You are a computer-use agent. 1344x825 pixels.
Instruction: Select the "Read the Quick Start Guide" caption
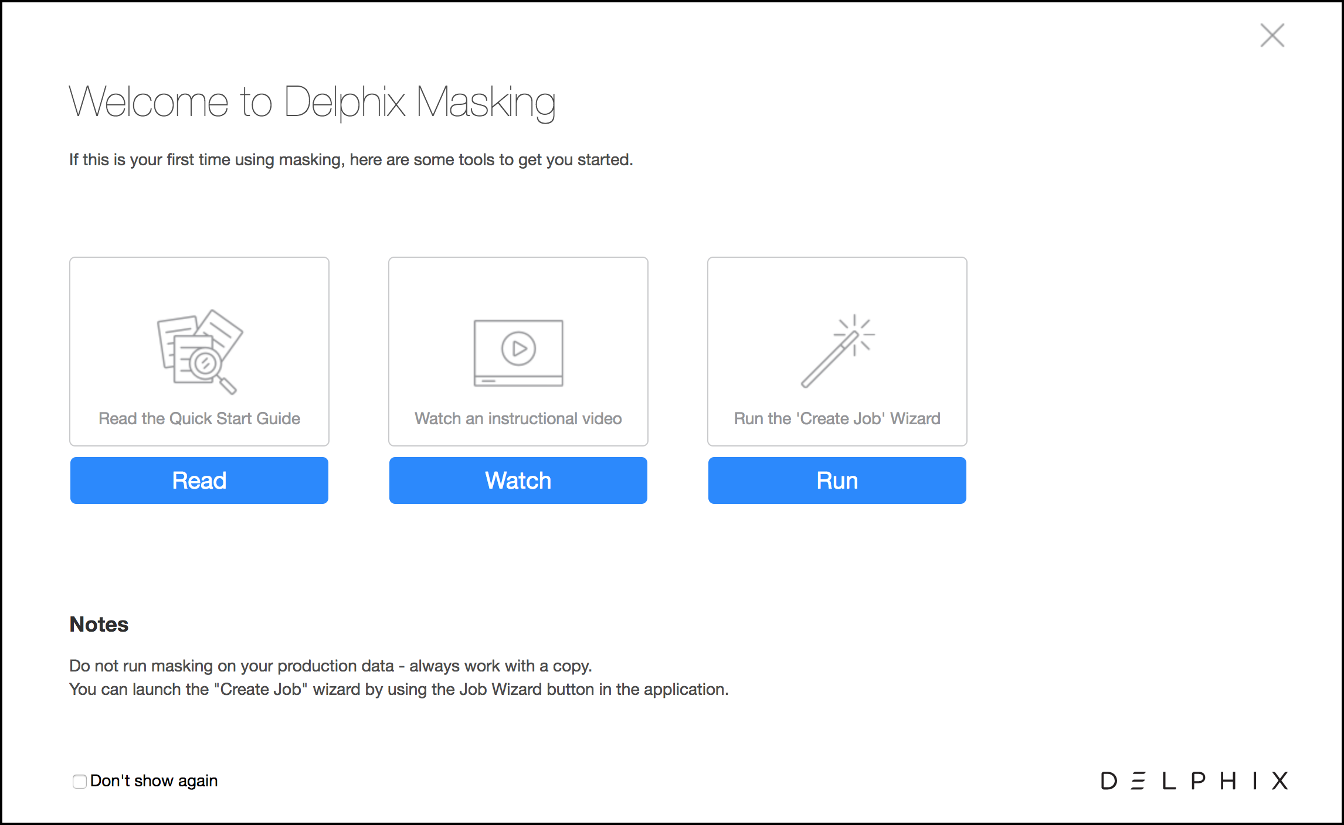click(x=199, y=418)
